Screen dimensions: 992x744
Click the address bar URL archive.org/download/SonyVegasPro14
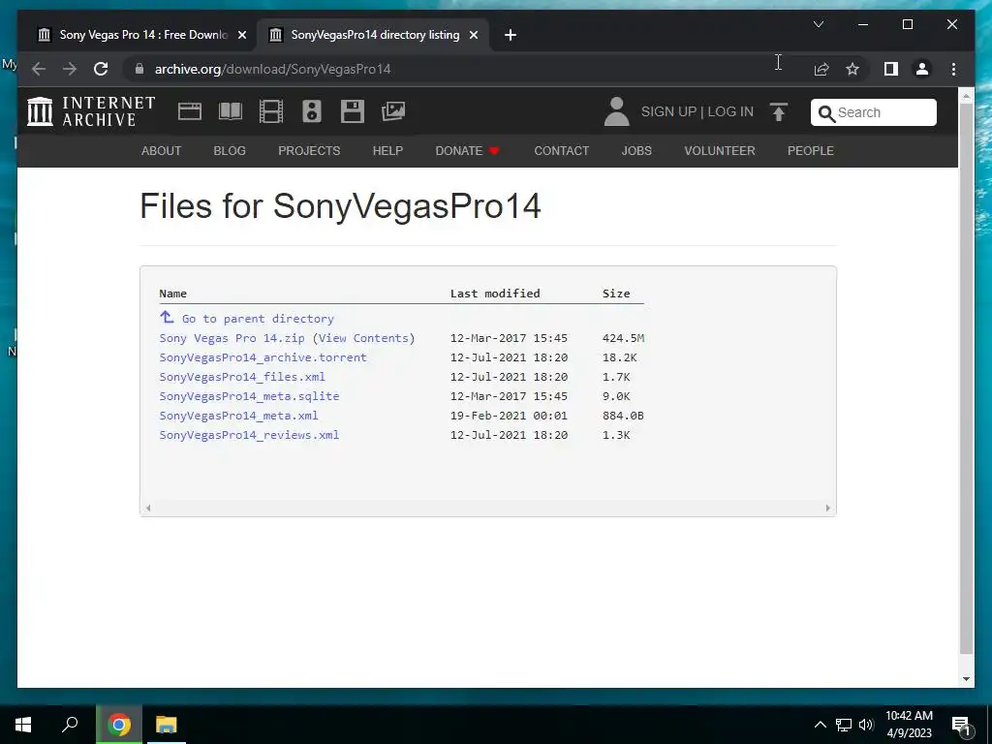click(x=272, y=69)
